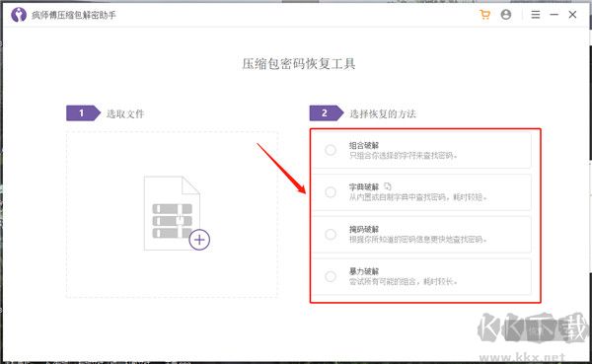Click the 组合破解 option title

(x=364, y=145)
